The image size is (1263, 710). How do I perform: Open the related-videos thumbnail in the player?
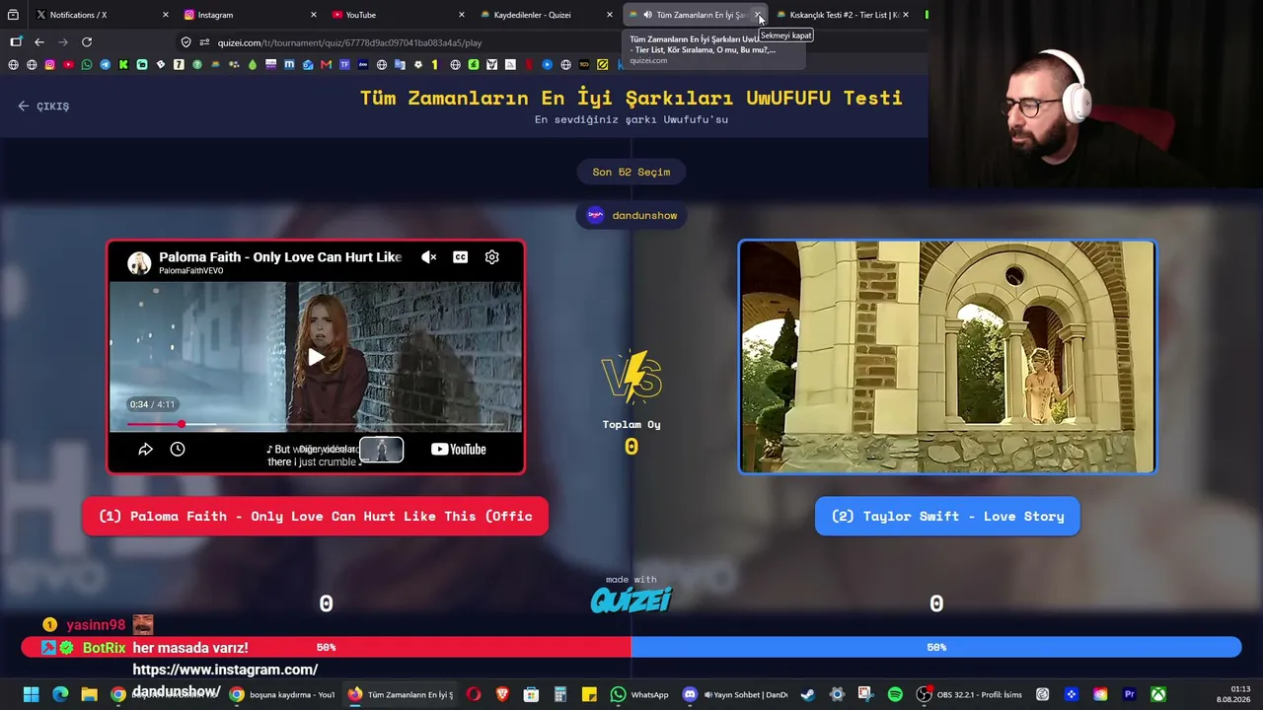381,449
